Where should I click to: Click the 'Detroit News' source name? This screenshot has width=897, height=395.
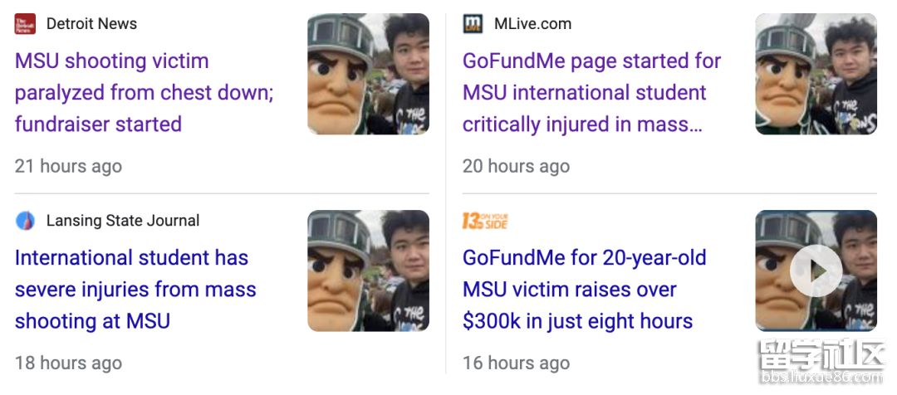91,24
